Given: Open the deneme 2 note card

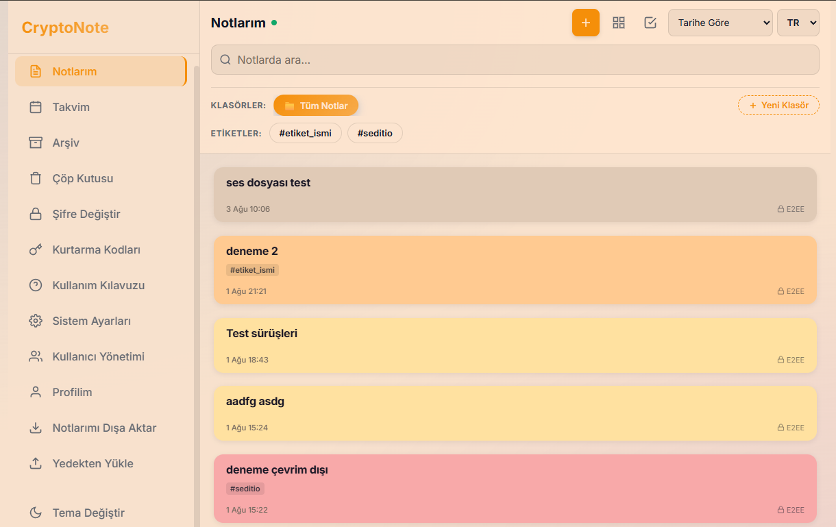Looking at the screenshot, I should tap(515, 270).
